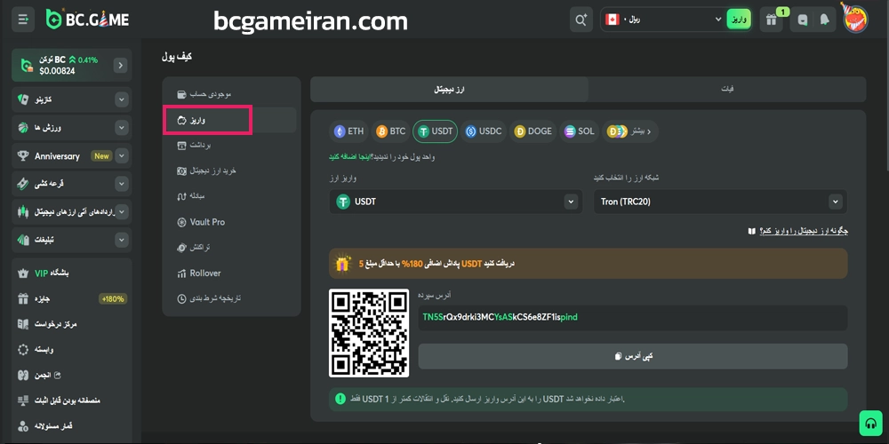Screen dimensions: 889x444
Task: Switch to the ارز دیجیتال tab
Action: [449, 90]
